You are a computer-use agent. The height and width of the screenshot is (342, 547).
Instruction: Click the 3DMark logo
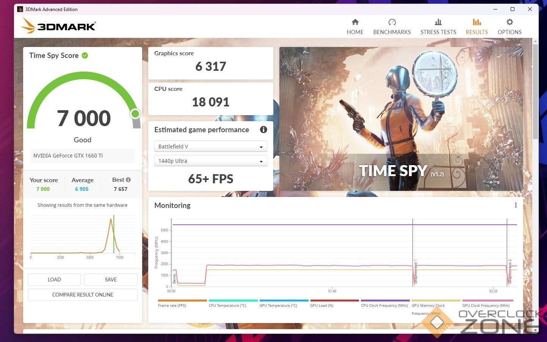click(58, 26)
